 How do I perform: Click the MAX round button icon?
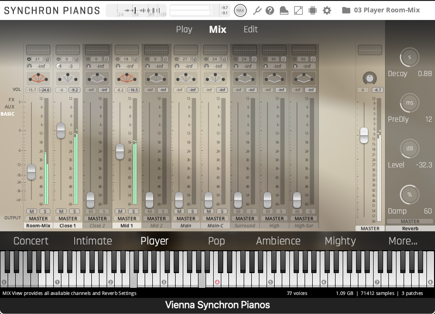[240, 10]
